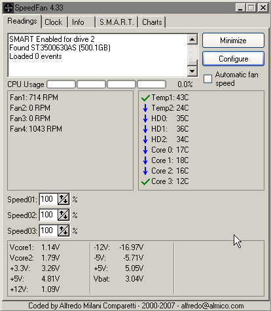Click the third CPU Usage bar
The image size is (271, 311).
click(121, 84)
